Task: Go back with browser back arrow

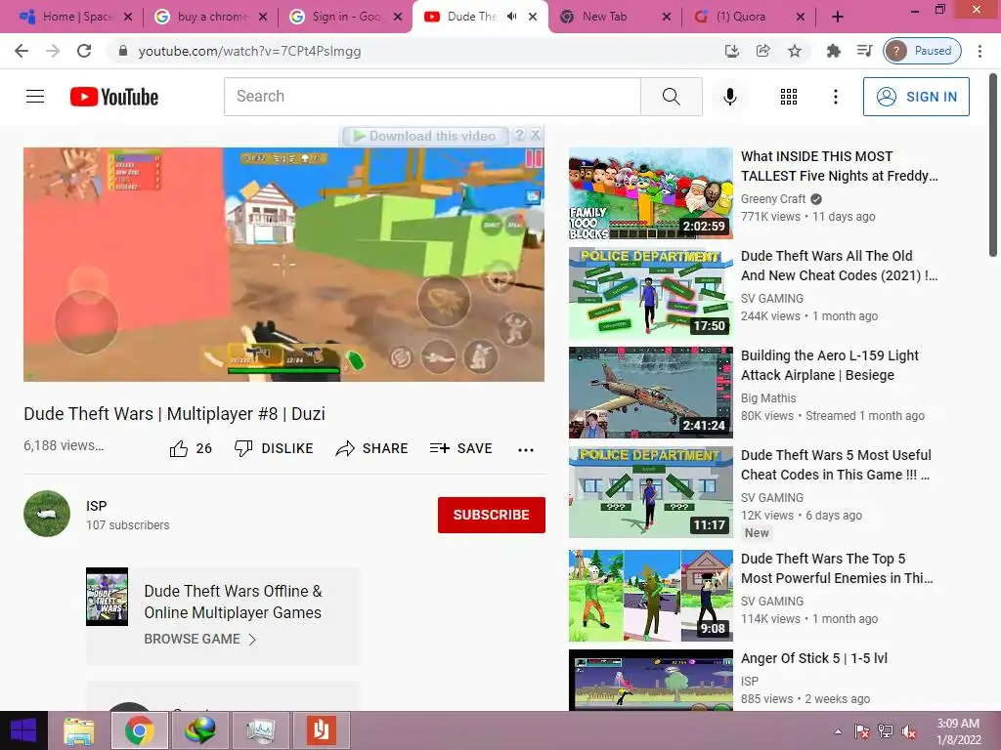Action: click(22, 51)
